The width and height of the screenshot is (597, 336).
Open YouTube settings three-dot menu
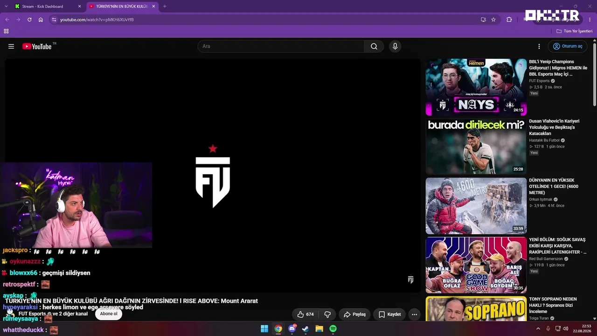pyautogui.click(x=539, y=46)
